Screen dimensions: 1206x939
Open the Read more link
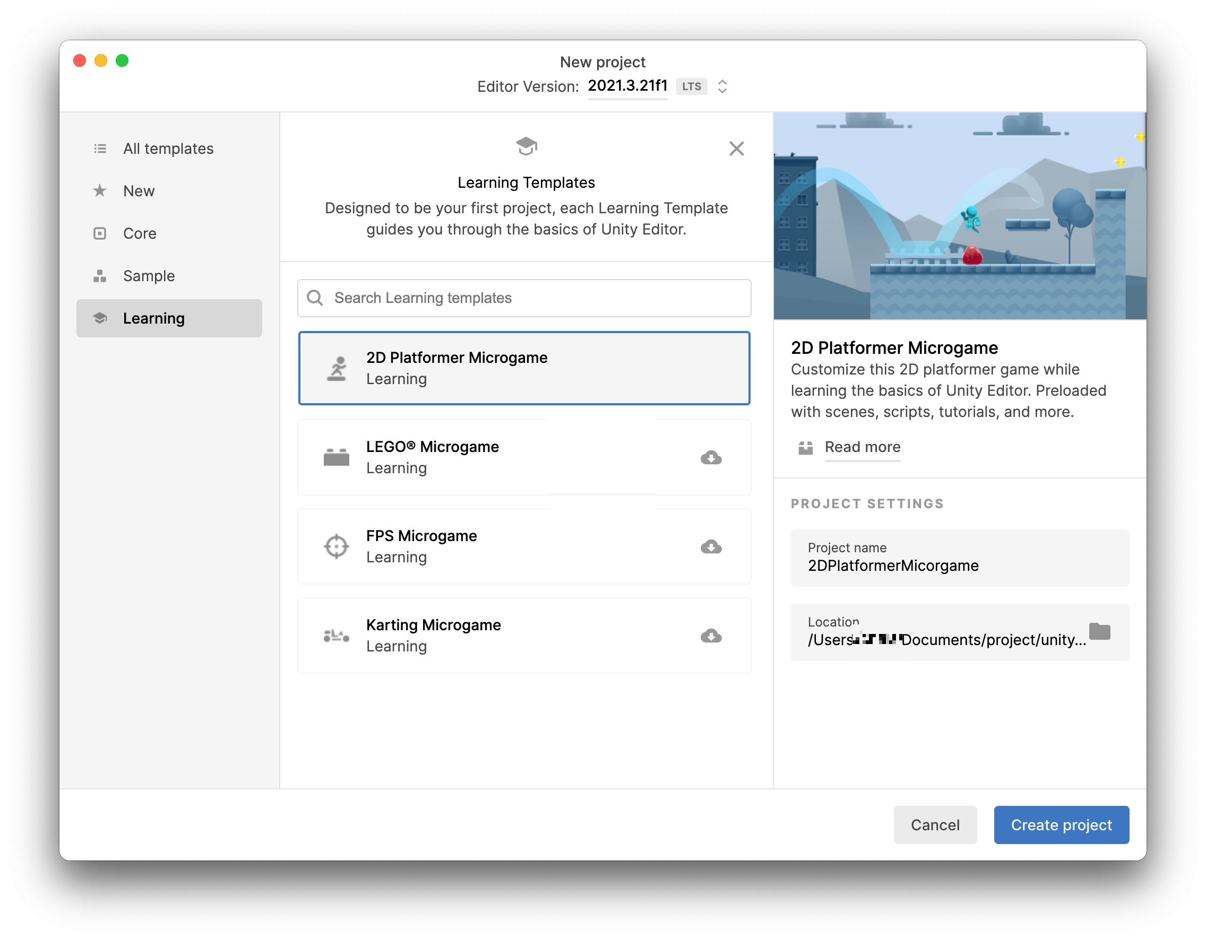click(x=862, y=447)
